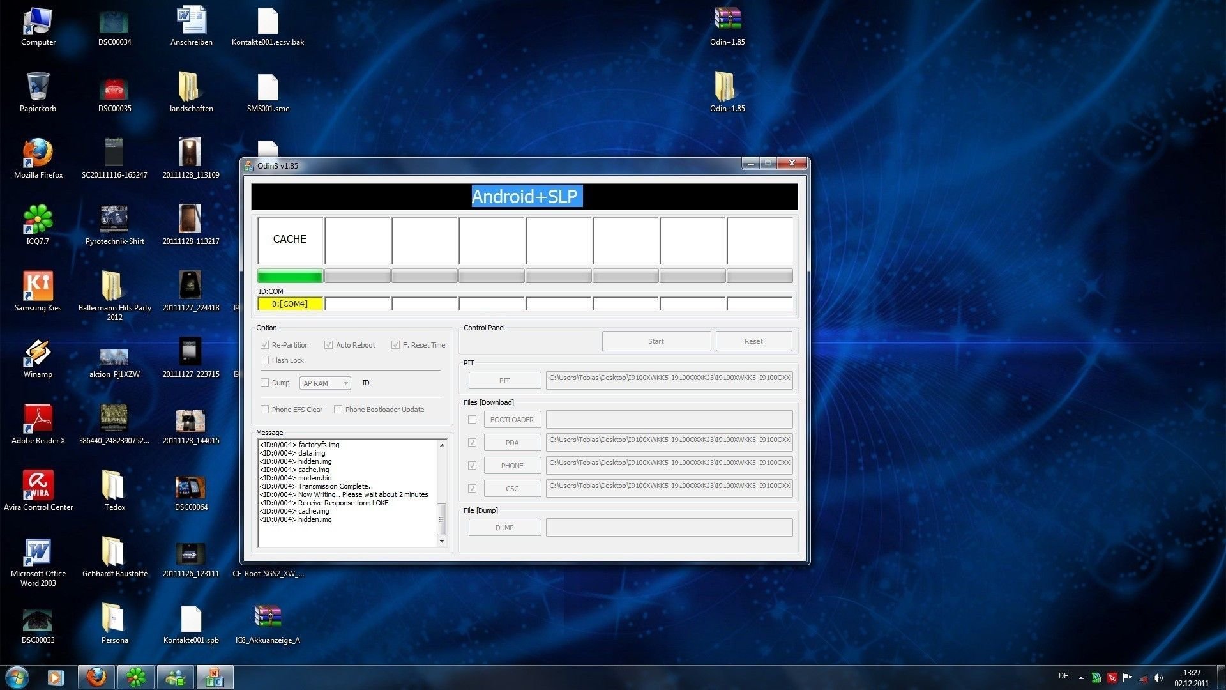Click the BOOTLOADER file button
This screenshot has width=1226, height=690.
click(x=512, y=420)
